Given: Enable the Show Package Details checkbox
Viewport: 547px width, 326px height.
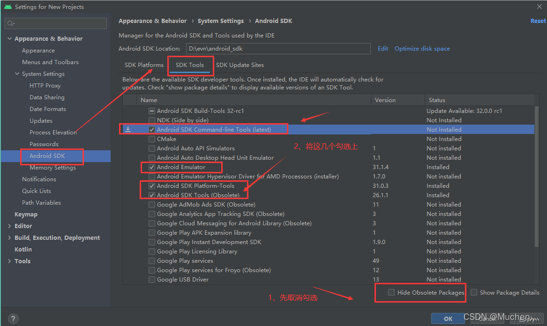Looking at the screenshot, I should pyautogui.click(x=474, y=293).
